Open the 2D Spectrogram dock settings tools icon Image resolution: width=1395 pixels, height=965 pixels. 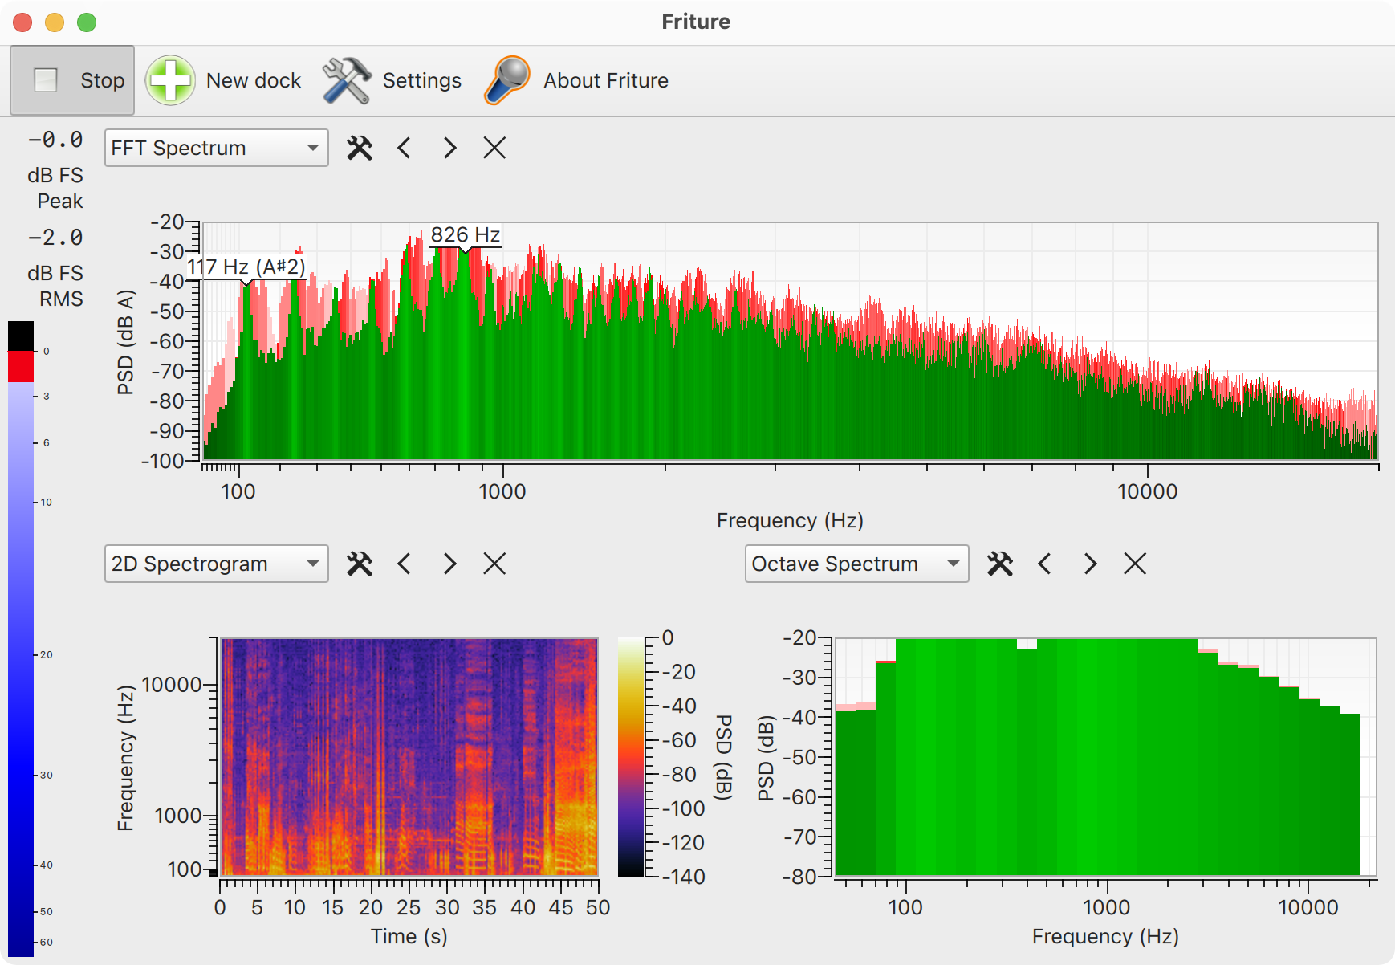coord(360,564)
